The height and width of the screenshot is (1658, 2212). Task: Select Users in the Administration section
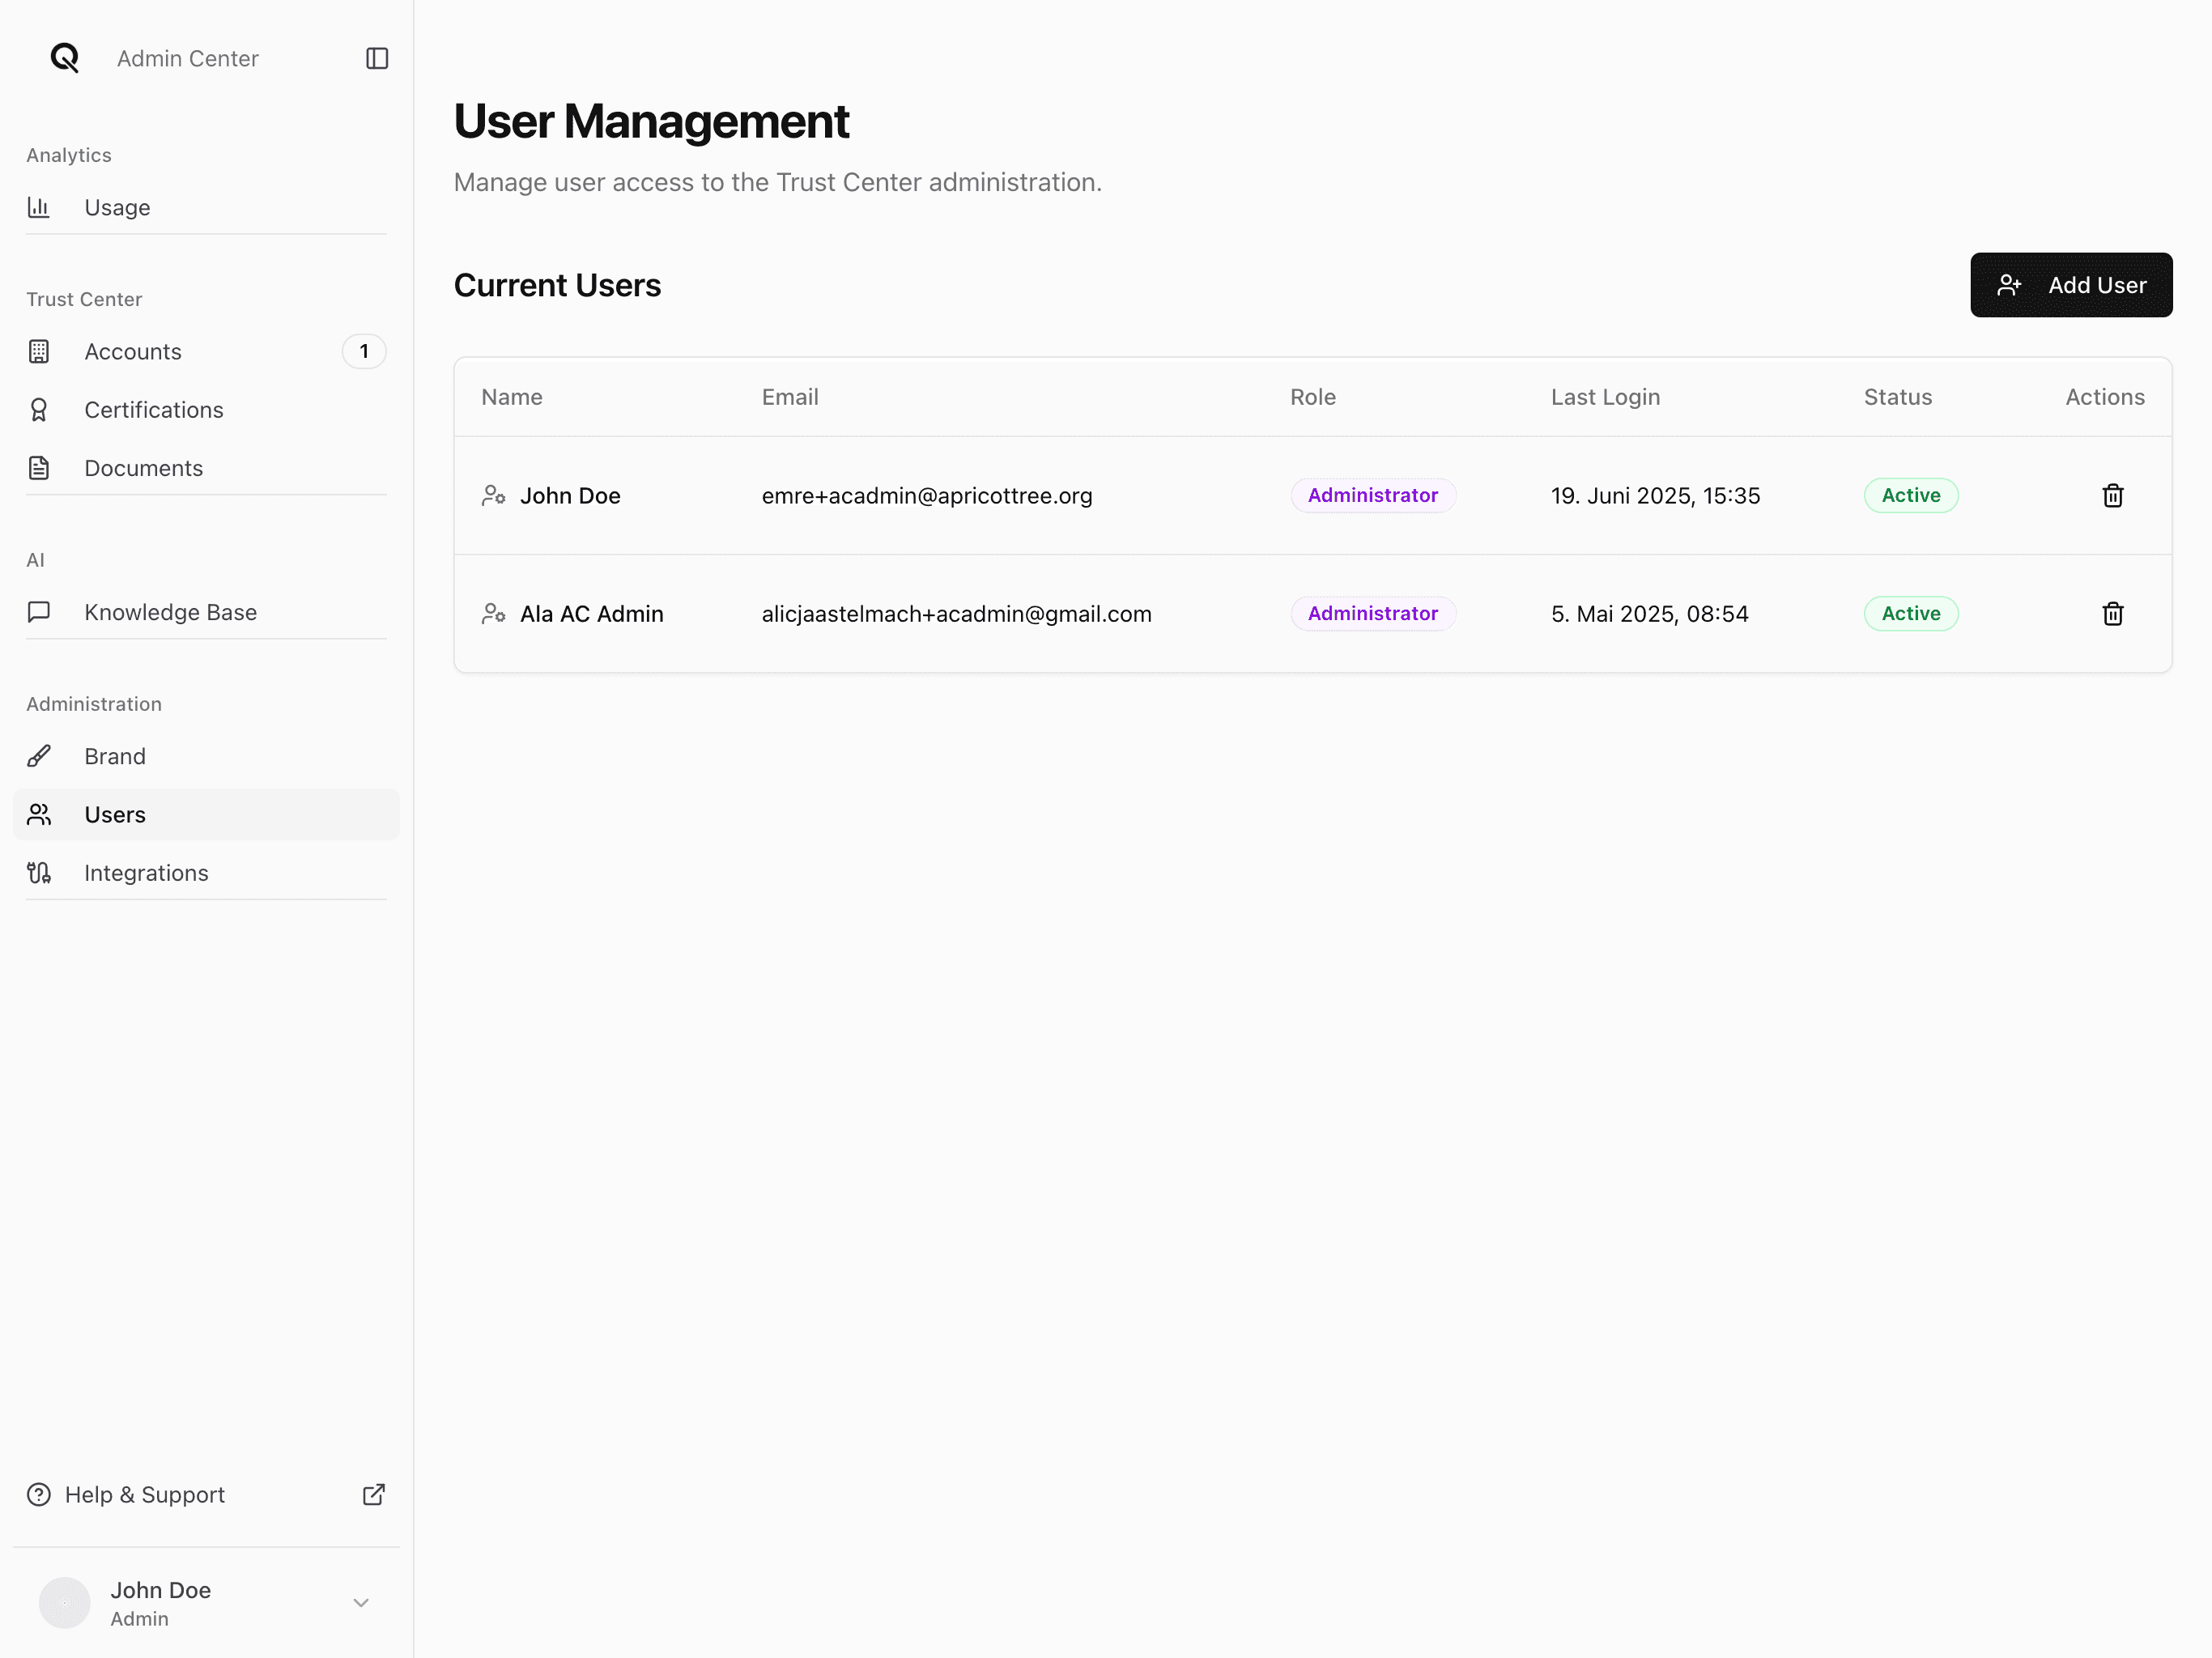coord(113,813)
